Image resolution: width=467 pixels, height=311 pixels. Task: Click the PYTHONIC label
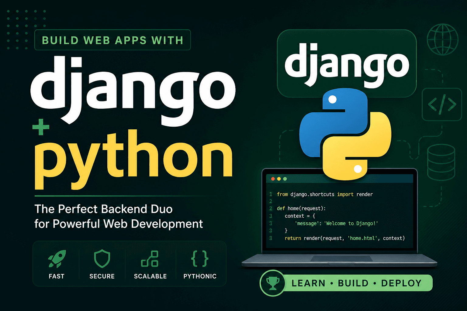tap(200, 276)
